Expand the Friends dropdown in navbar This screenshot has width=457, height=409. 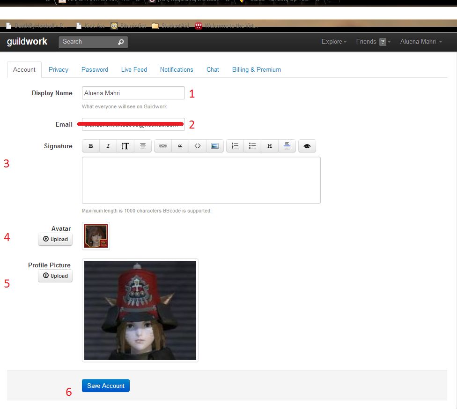[373, 42]
